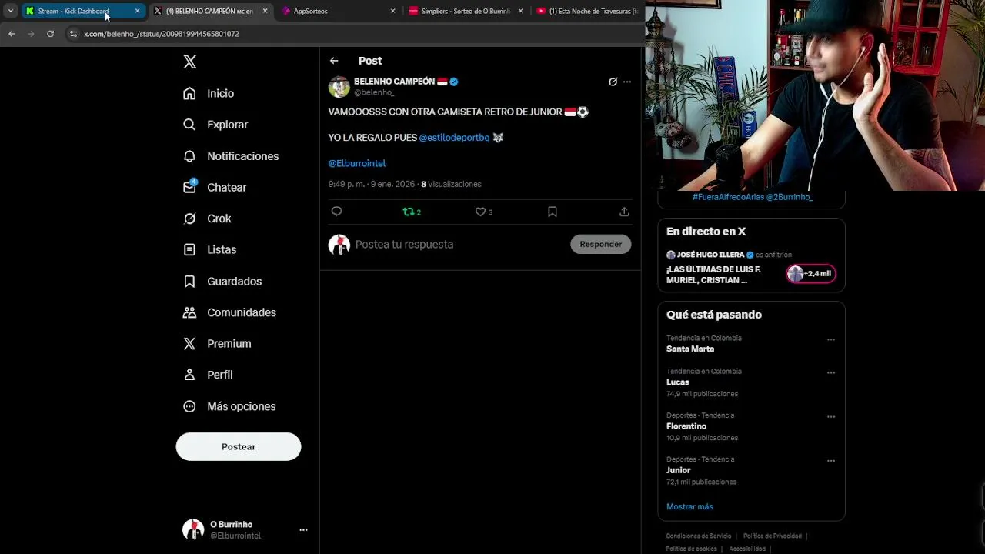This screenshot has width=985, height=554.
Task: Open options for Santa Marta trend
Action: tap(831, 339)
